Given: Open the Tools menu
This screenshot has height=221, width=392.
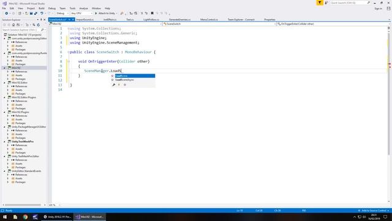Looking at the screenshot, I should pyautogui.click(x=72, y=9).
